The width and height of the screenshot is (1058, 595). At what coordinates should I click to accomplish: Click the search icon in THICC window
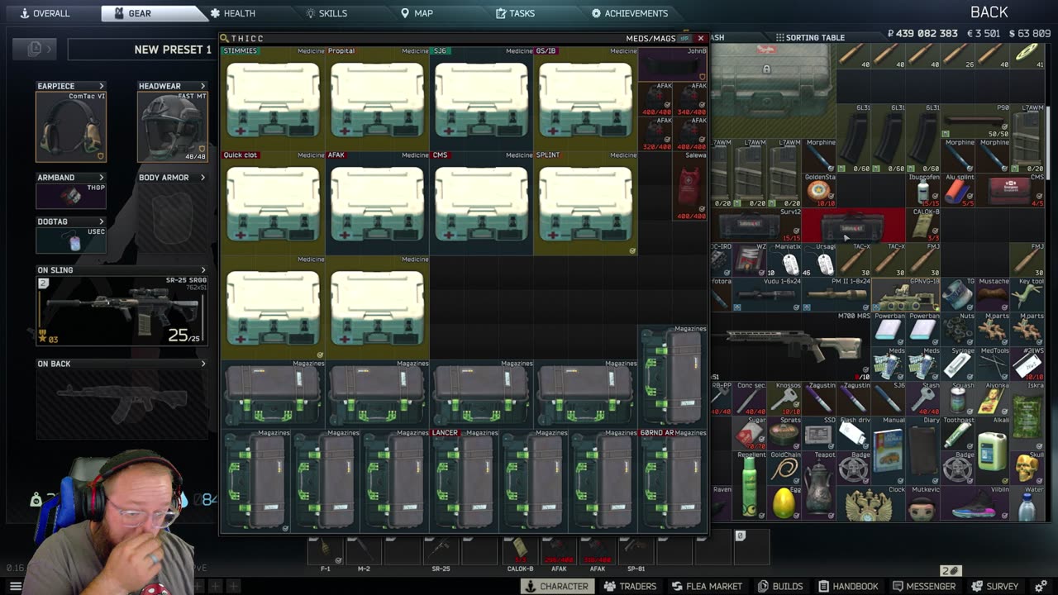click(x=224, y=38)
